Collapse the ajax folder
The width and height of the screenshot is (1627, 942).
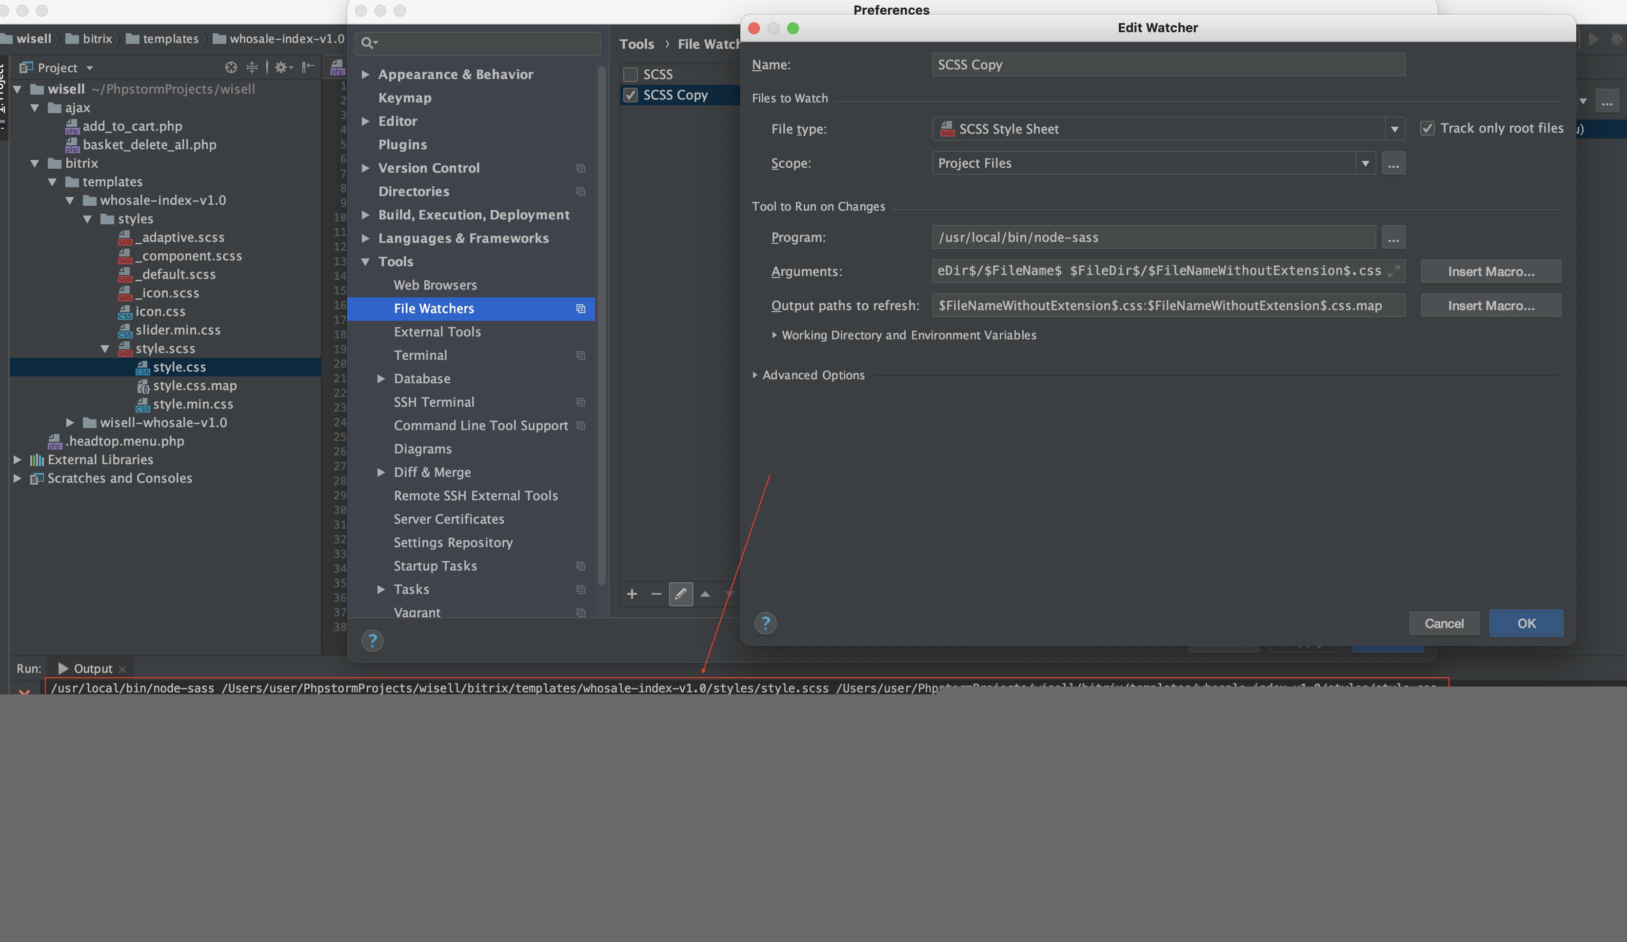[x=35, y=108]
